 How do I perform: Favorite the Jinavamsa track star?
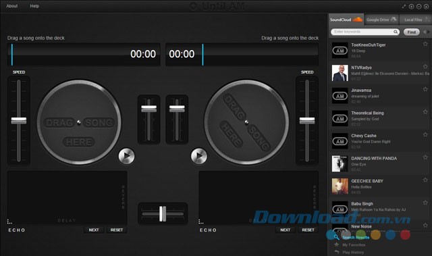pyautogui.click(x=425, y=89)
